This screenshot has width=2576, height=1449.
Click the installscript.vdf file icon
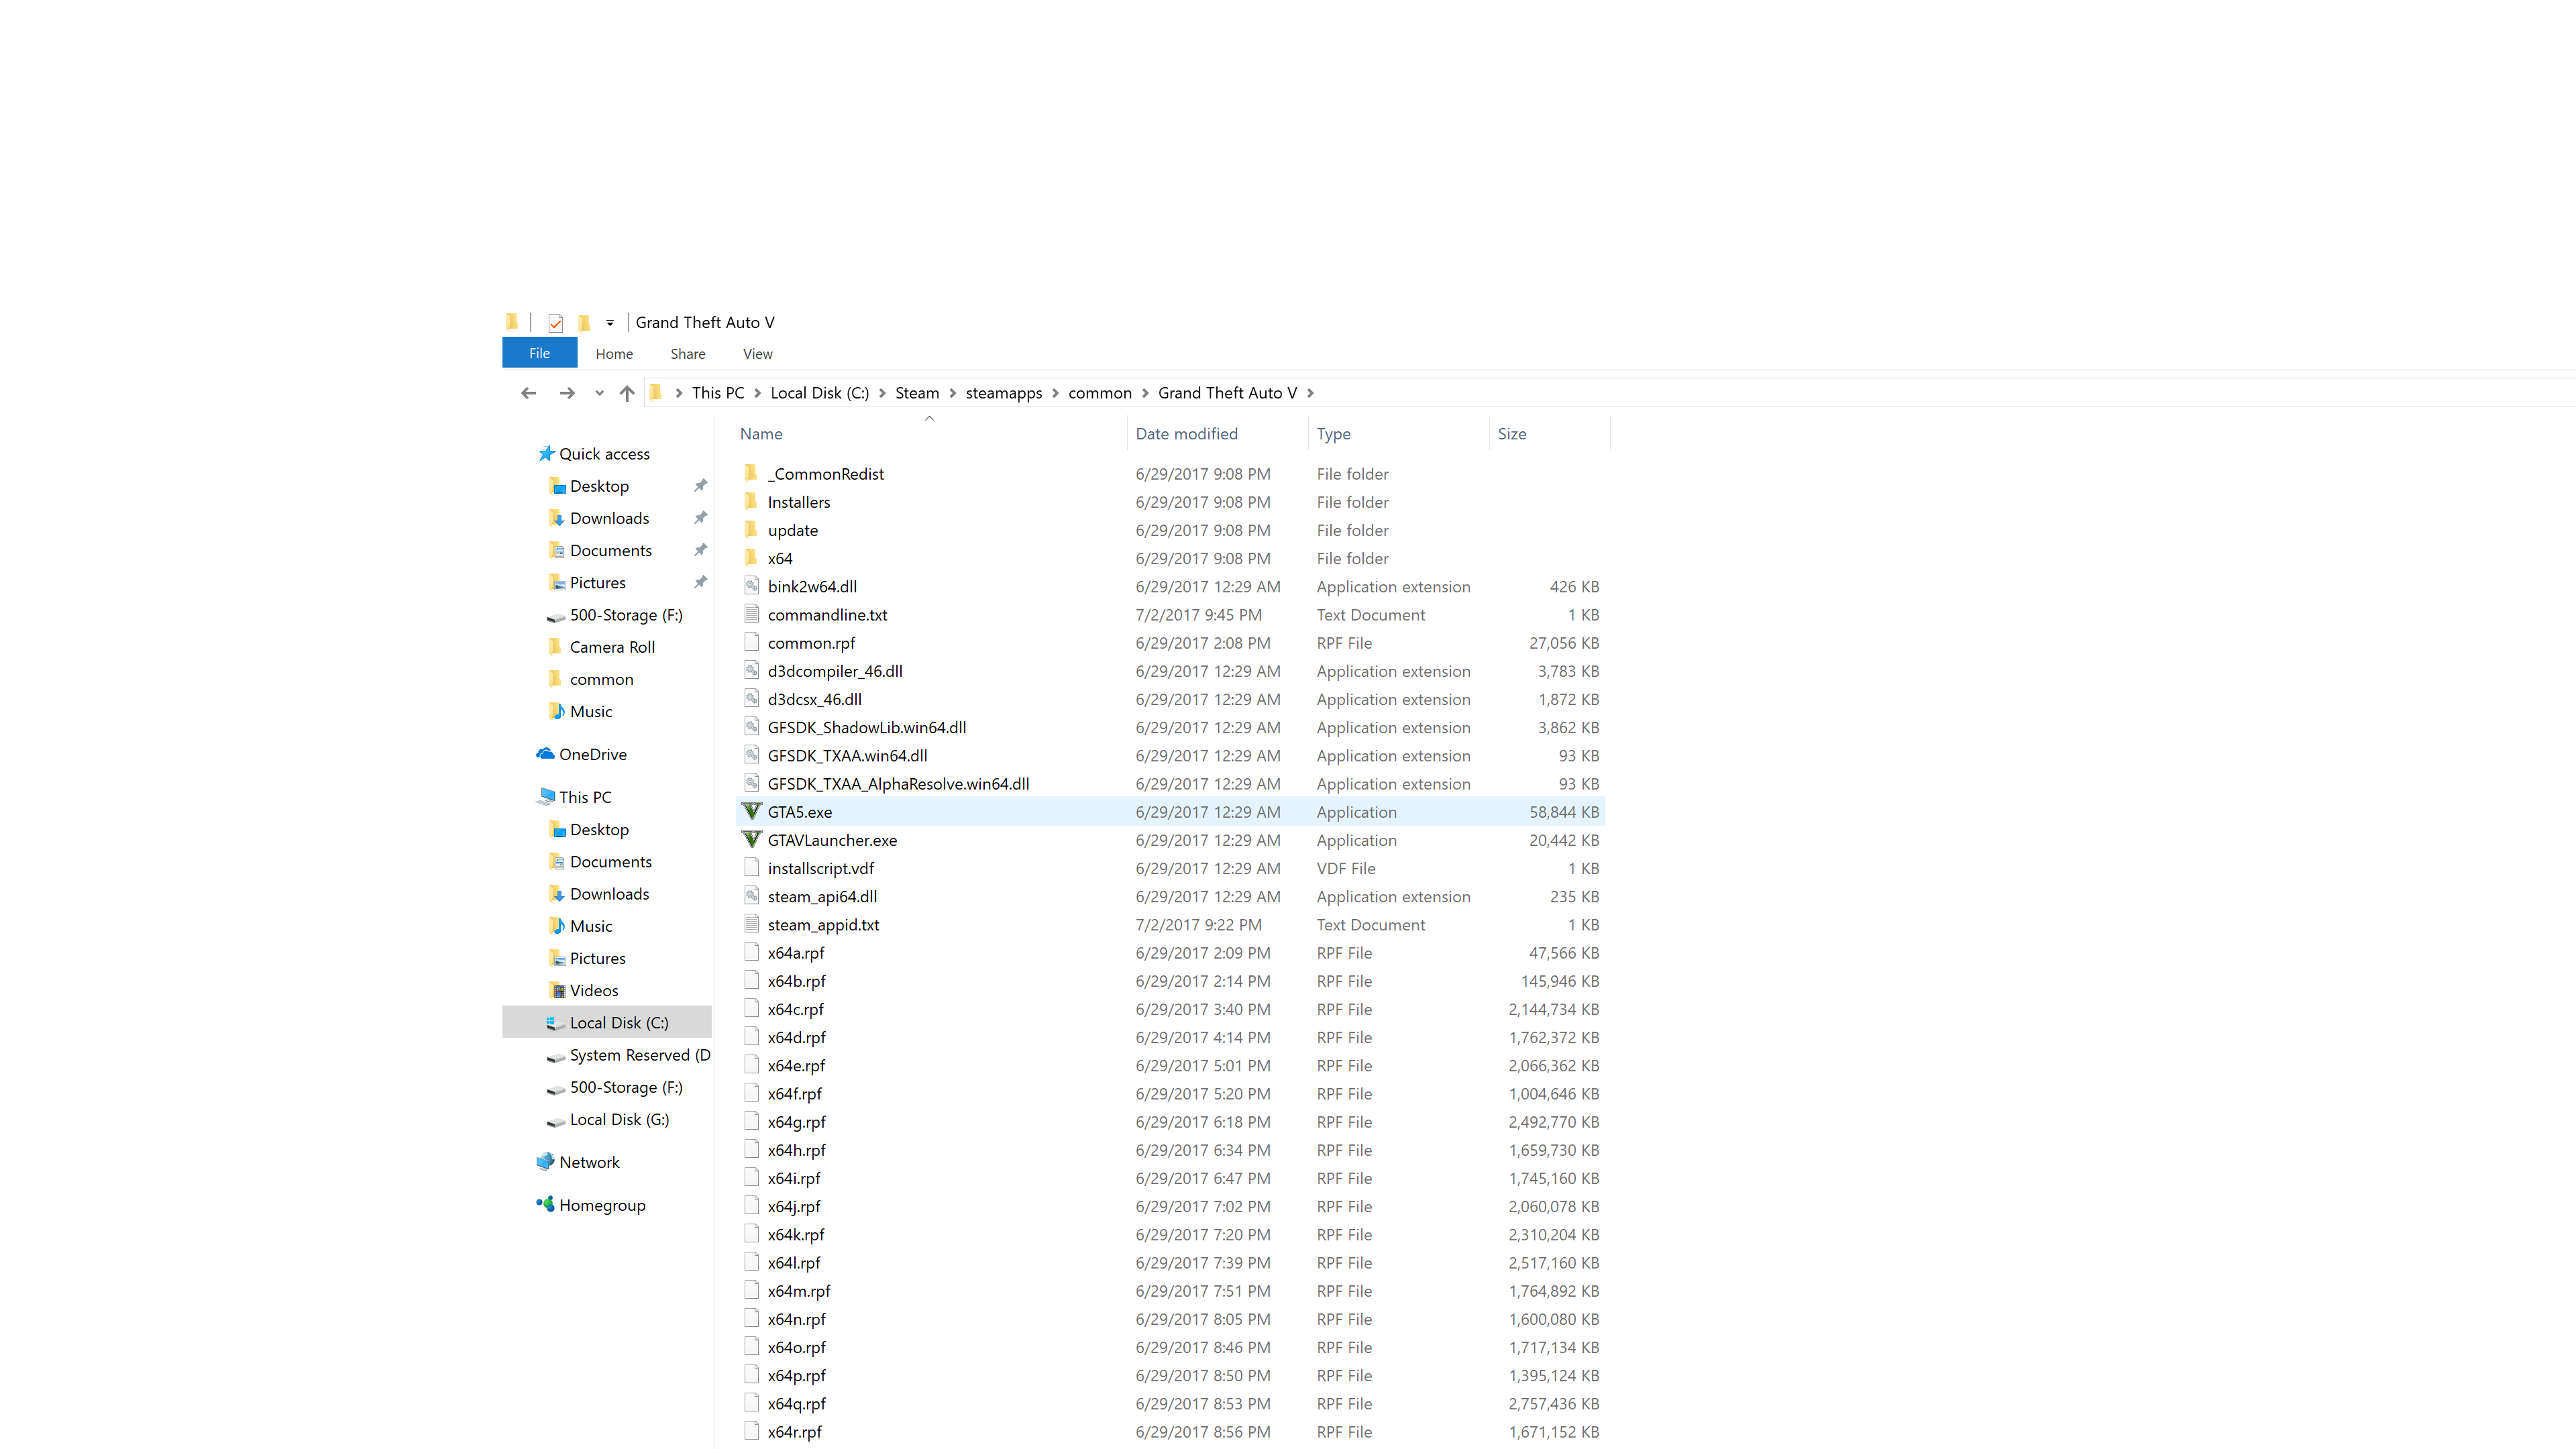pos(752,868)
